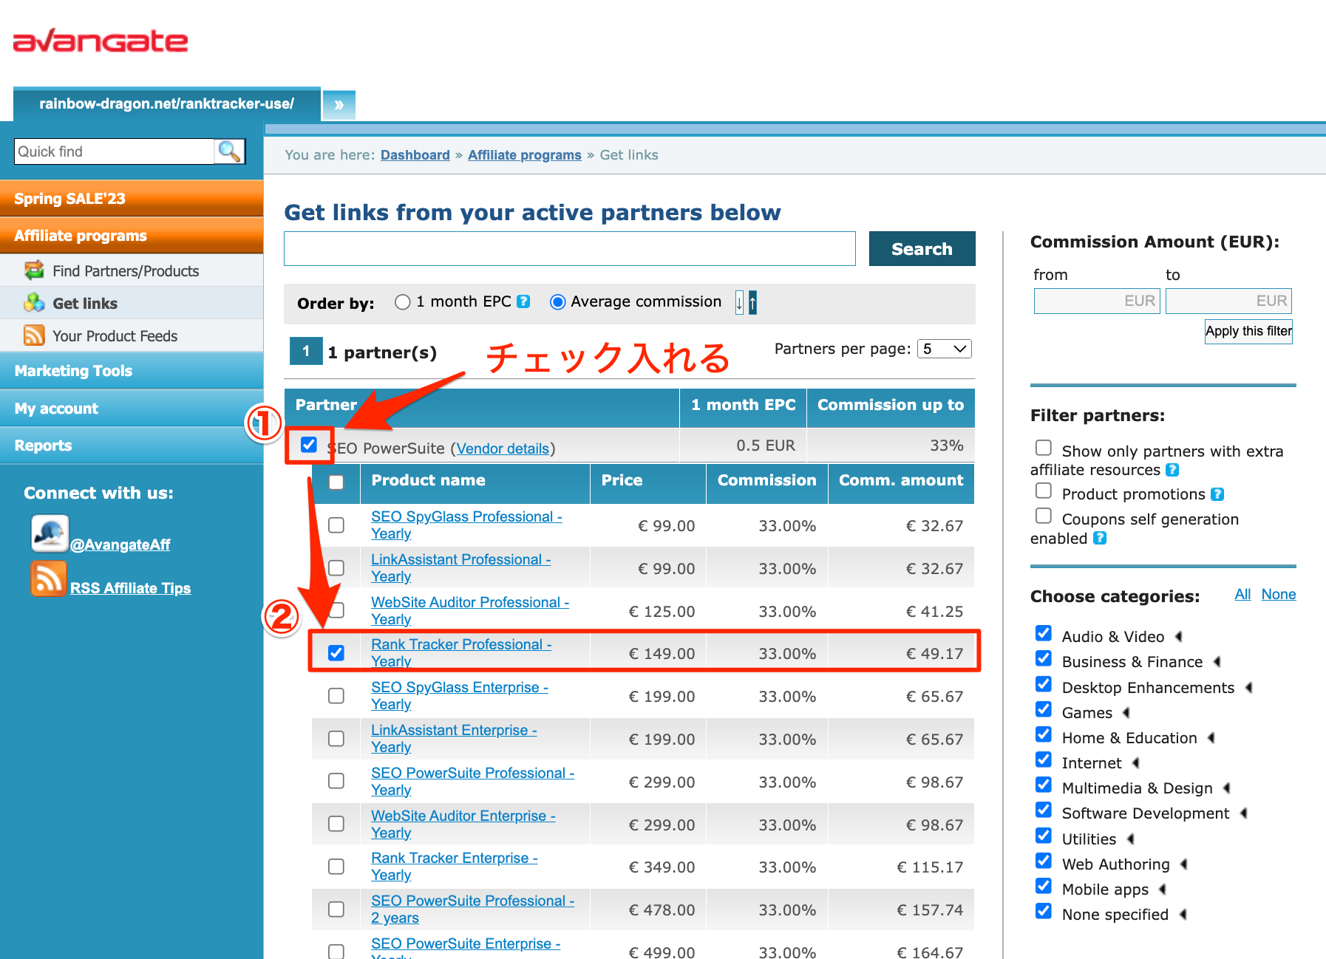Screen dimensions: 1326x959
Task: Click the double-arrow button beside the site tab
Action: coord(339,104)
